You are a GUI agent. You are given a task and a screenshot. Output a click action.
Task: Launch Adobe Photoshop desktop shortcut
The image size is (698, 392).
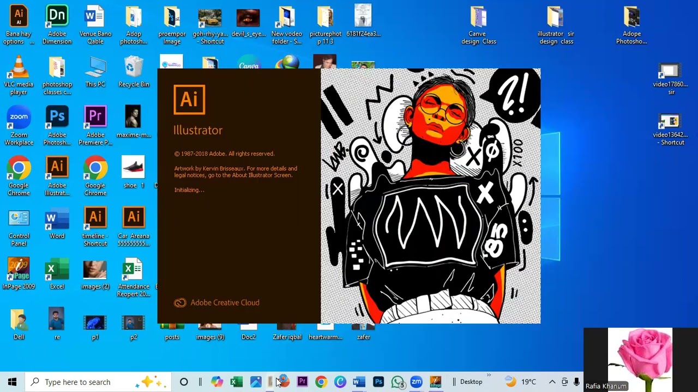(x=57, y=126)
